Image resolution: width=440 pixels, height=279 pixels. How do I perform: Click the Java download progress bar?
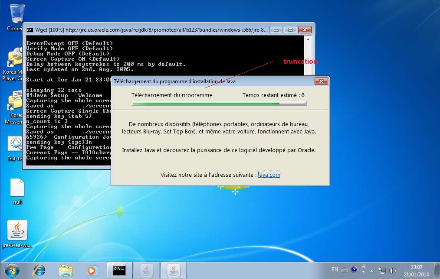point(219,104)
